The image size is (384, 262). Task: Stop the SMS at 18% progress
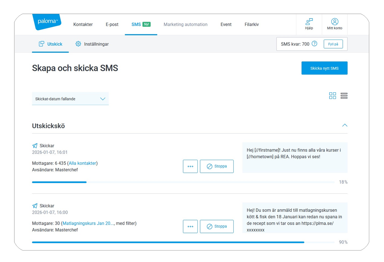217,166
